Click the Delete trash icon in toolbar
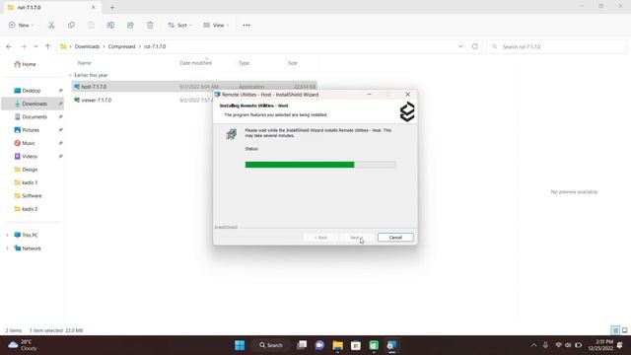 pos(150,25)
